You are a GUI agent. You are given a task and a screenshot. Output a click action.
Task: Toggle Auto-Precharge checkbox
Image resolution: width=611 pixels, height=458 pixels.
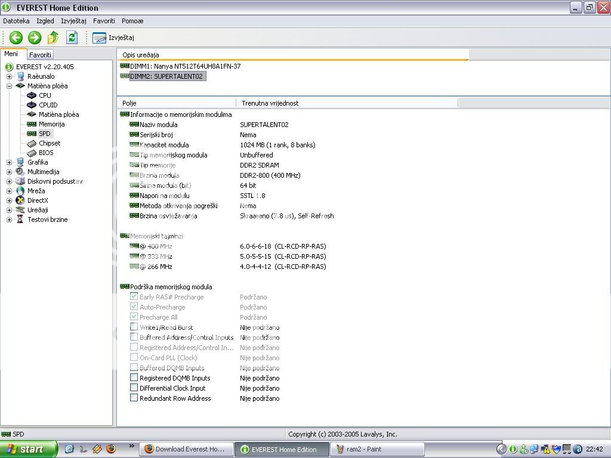(134, 307)
